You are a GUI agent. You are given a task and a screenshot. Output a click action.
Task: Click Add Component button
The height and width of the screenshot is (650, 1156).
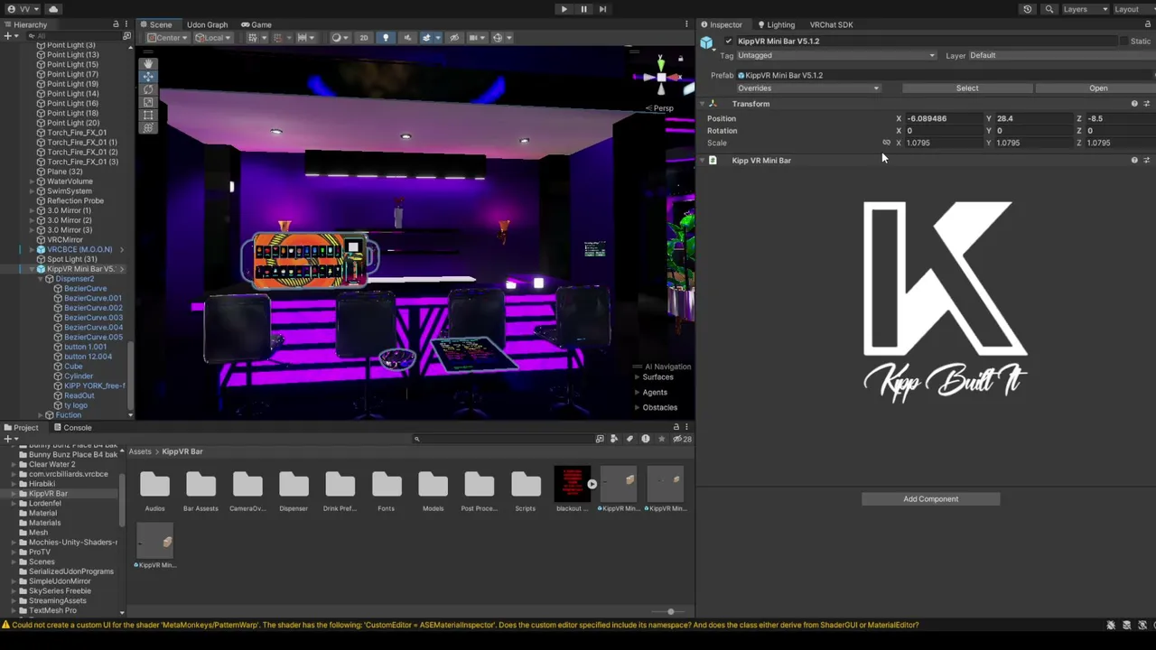(x=931, y=499)
